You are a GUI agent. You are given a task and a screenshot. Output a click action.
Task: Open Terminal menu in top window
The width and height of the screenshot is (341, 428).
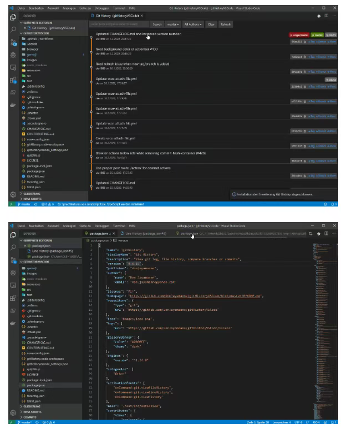coord(119,8)
